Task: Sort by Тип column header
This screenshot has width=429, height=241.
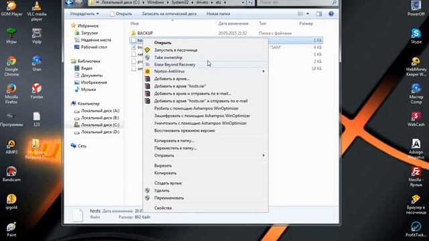Action: click(x=262, y=23)
